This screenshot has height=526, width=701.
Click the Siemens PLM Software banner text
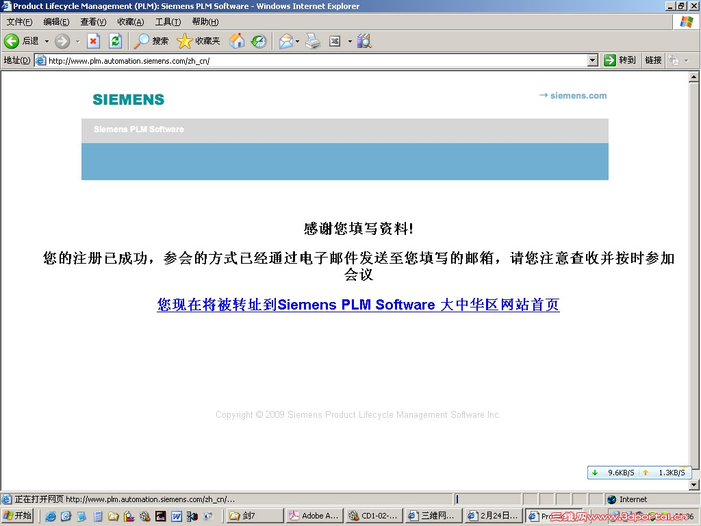click(x=138, y=129)
